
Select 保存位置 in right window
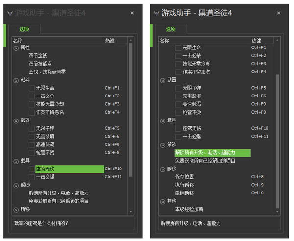[x=184, y=177]
